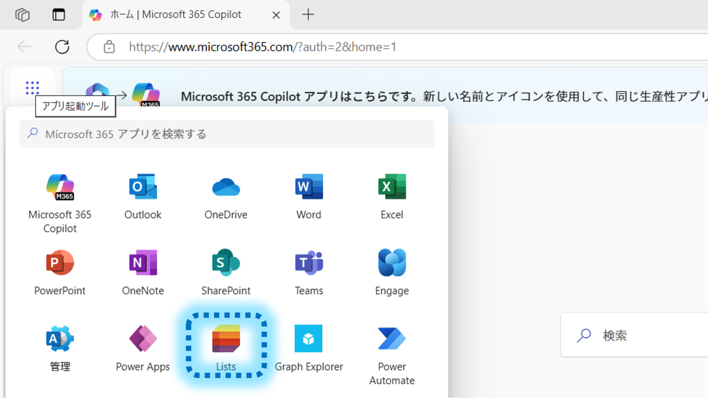
Task: Close the ホーム | Microsoft 365 Copilot tab
Action: (276, 15)
